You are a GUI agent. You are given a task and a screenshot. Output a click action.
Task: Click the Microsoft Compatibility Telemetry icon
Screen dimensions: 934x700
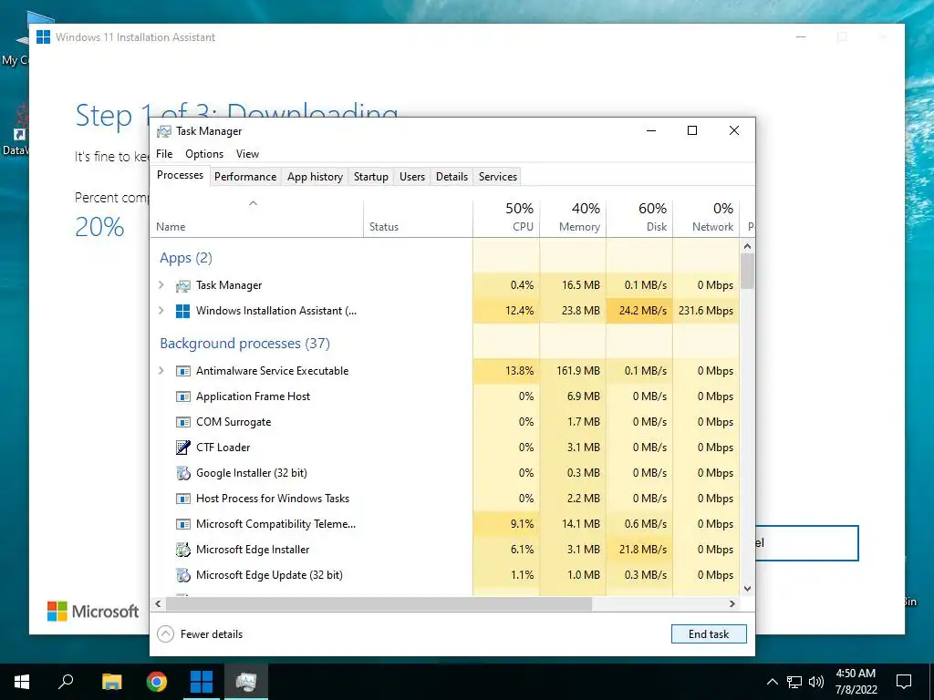182,524
